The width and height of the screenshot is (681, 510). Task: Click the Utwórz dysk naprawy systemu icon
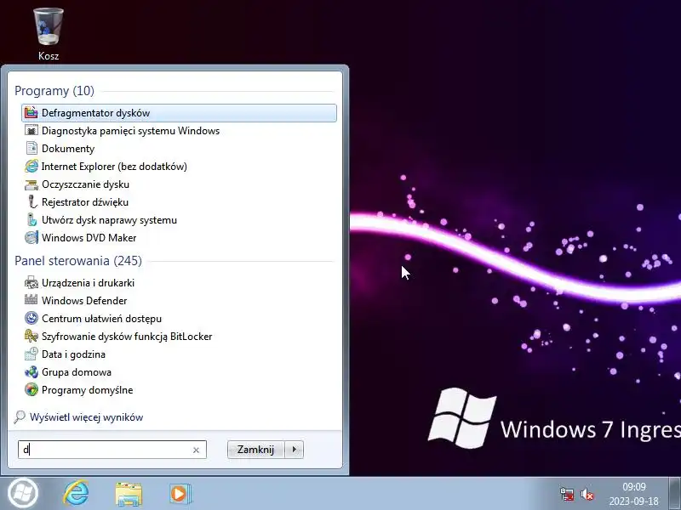click(31, 220)
